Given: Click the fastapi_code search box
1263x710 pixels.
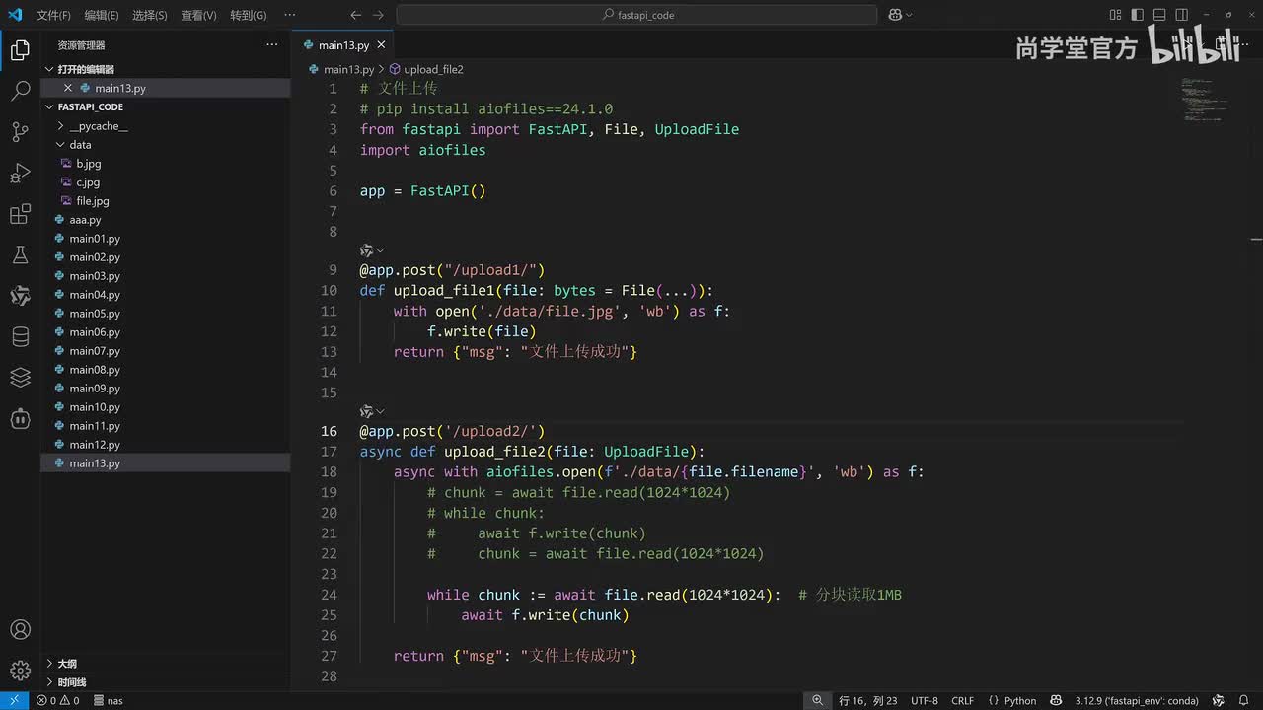Looking at the screenshot, I should point(636,15).
